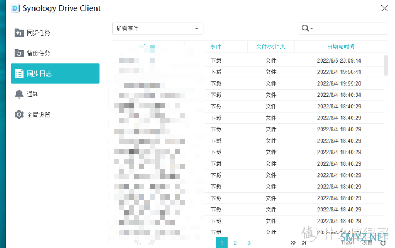
Task: Sort by the 日期与时间 column header
Action: click(x=341, y=47)
